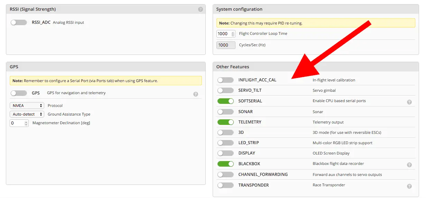426x198 pixels.
Task: Enable the RSSI_ADC analog input toggle
Action: [x=19, y=22]
